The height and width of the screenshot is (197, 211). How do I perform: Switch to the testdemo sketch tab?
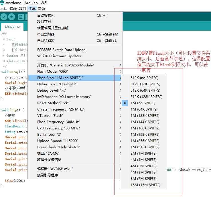12,27
